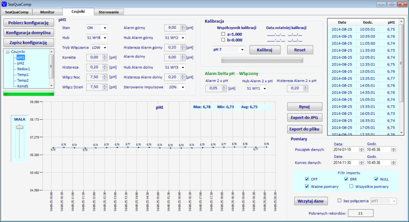Select Redox1 sensor in the tree
The width and height of the screenshot is (409, 222).
[23, 69]
